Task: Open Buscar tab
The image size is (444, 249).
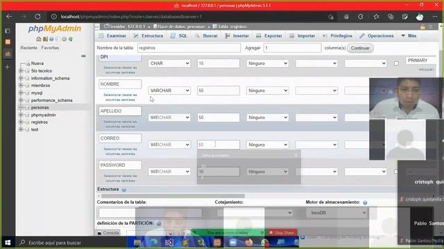Action: tap(206, 36)
